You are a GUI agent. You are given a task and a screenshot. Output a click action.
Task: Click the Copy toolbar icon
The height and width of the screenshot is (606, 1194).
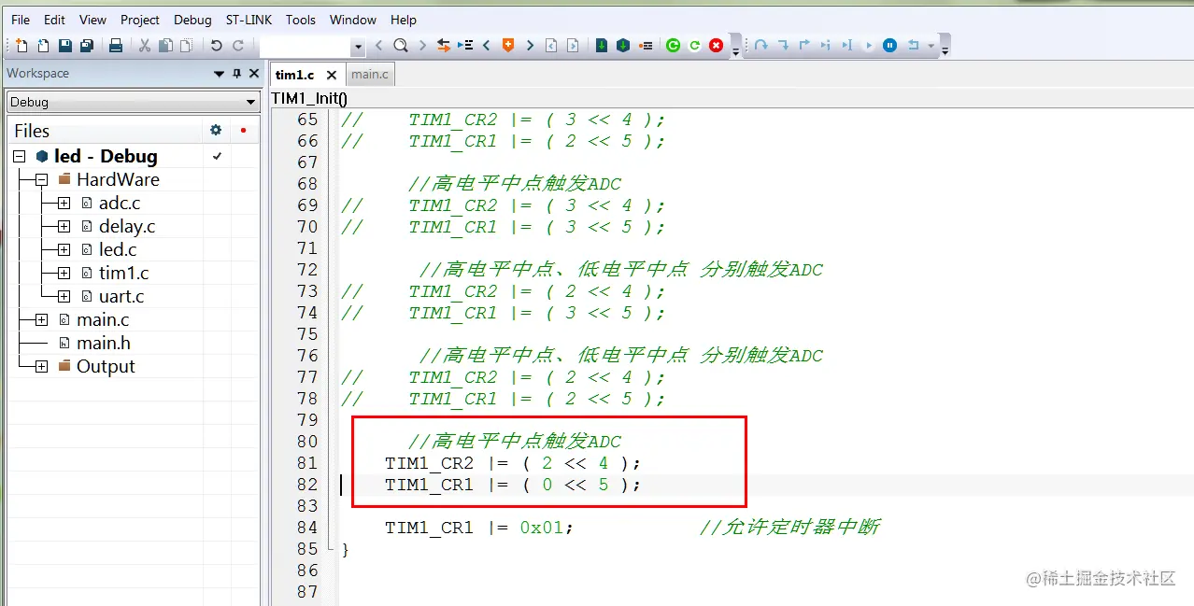tap(165, 45)
